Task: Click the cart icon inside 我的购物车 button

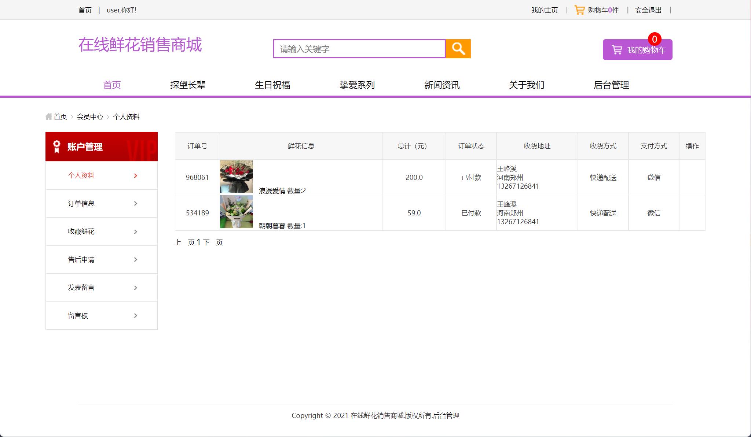Action: [x=616, y=49]
